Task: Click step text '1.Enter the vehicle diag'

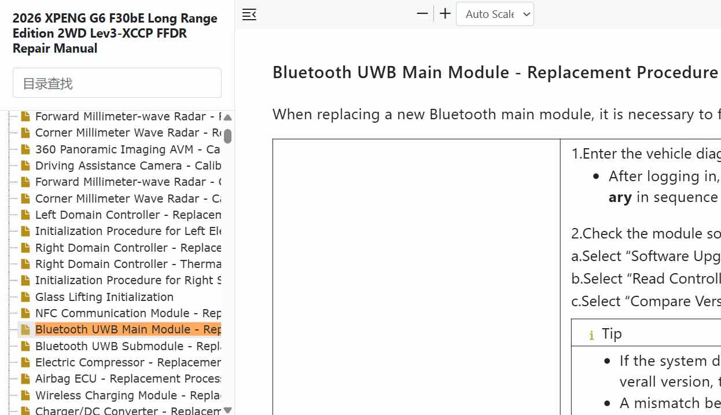Action: point(646,153)
